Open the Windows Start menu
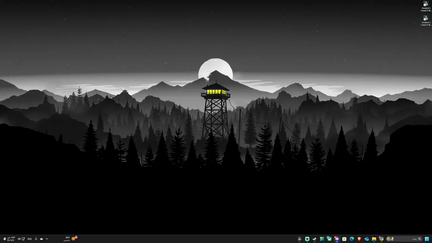Screen dimensions: 432x243 coord(427,239)
